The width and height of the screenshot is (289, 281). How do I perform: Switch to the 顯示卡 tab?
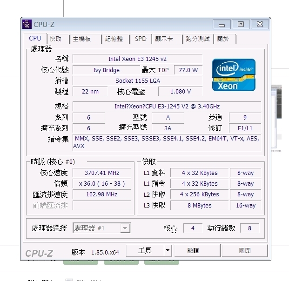pyautogui.click(x=167, y=39)
